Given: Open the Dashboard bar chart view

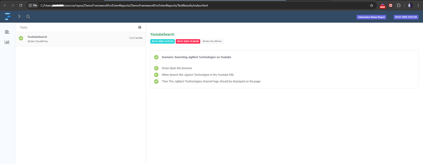Looking at the screenshot, I should pyautogui.click(x=7, y=42).
